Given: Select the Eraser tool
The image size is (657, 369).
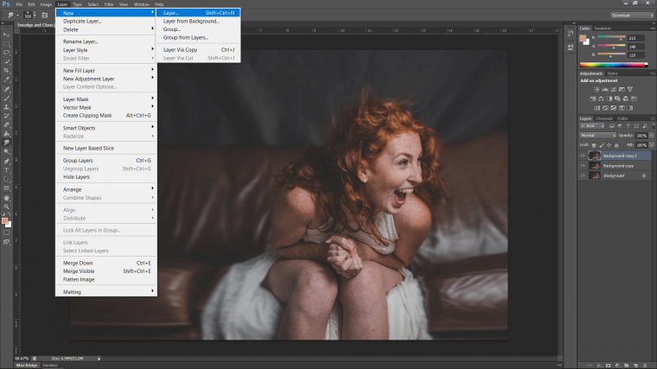Looking at the screenshot, I should [6, 124].
